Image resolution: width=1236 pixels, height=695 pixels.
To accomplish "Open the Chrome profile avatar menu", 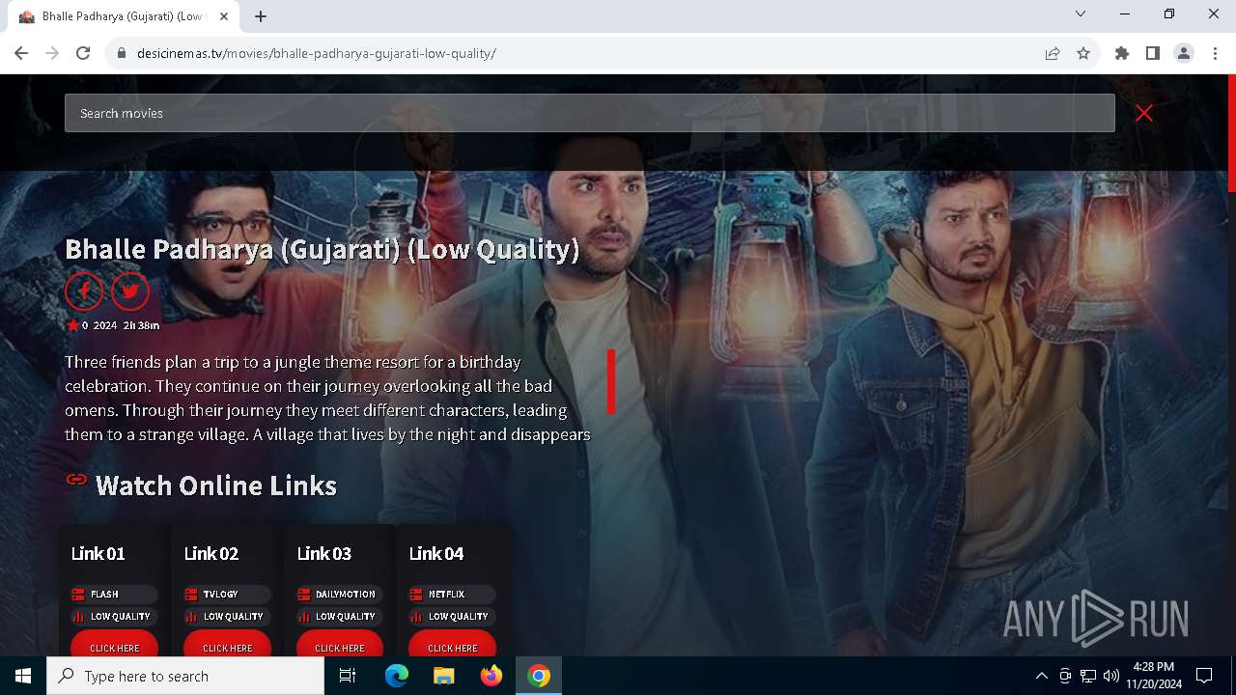I will [1184, 53].
